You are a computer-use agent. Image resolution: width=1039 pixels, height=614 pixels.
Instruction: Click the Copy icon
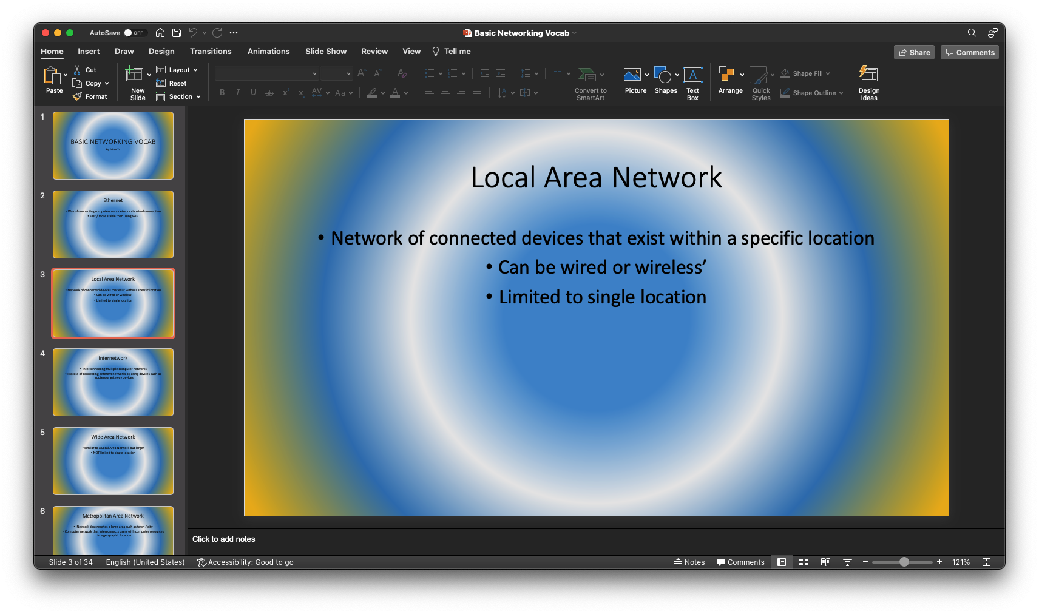pyautogui.click(x=77, y=83)
